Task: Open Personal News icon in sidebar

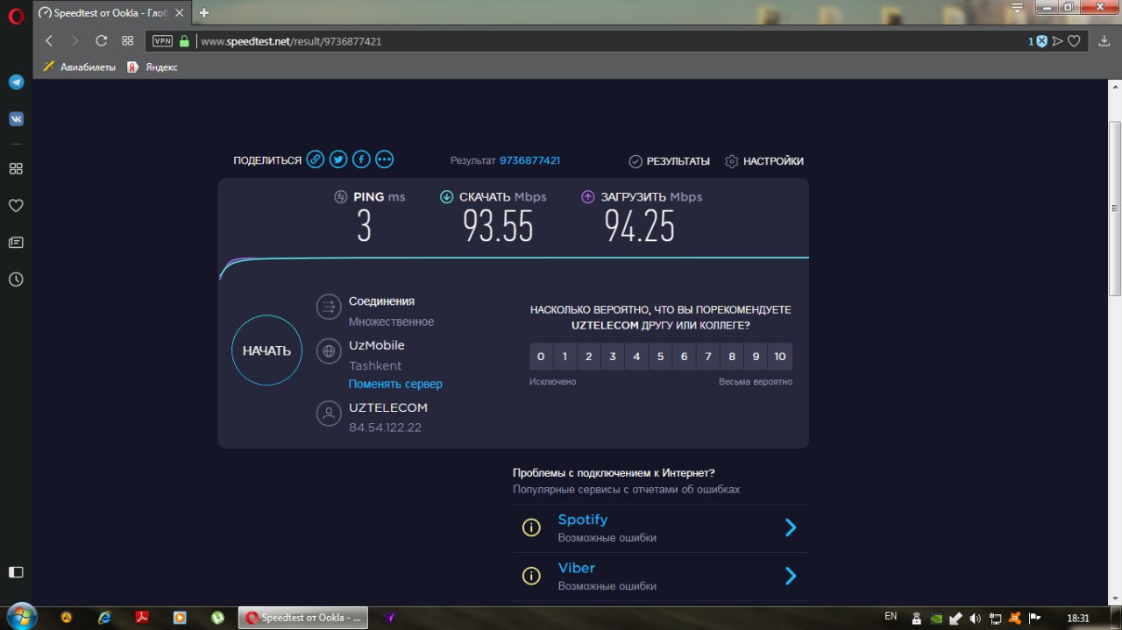Action: pyautogui.click(x=16, y=243)
